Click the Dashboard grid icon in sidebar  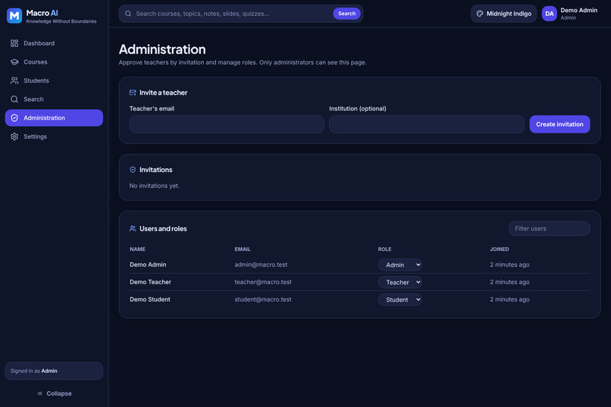tap(14, 43)
